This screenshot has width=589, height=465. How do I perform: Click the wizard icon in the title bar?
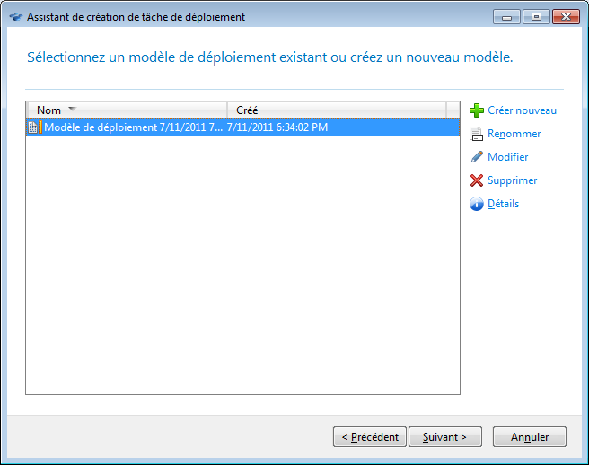click(14, 17)
